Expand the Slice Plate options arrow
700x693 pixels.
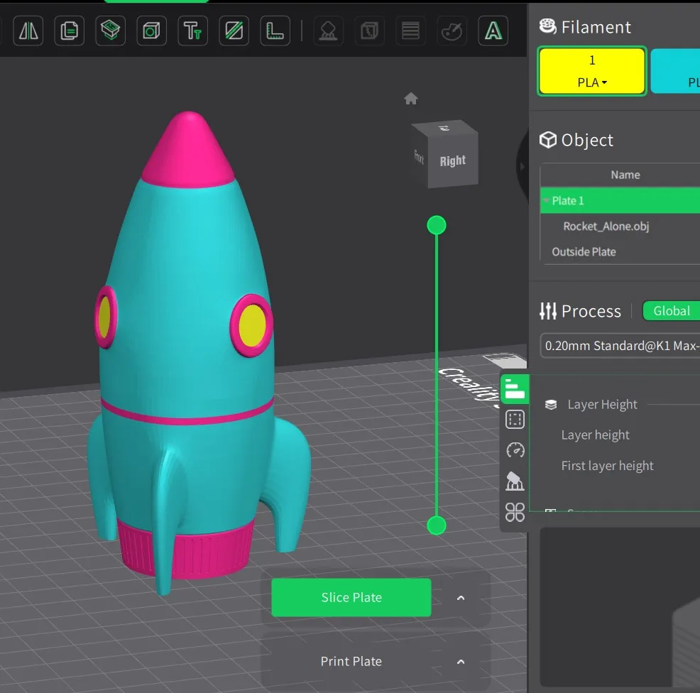(x=461, y=598)
